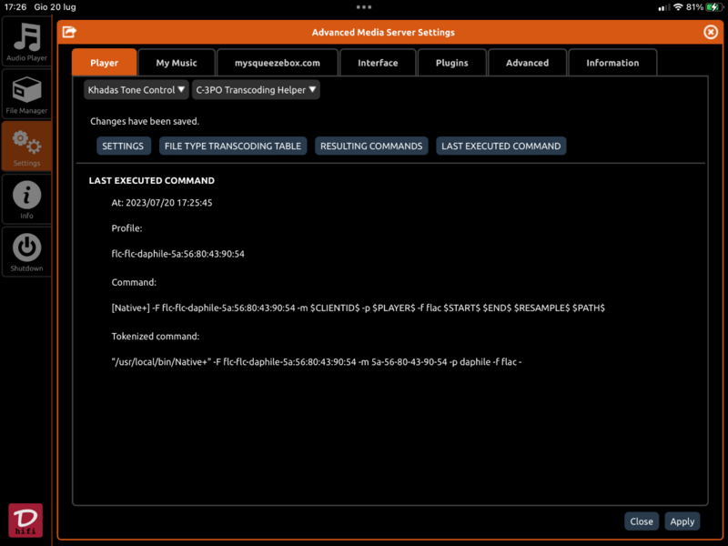
Task: Click the Advanced Media Server Settings title
Action: pyautogui.click(x=383, y=32)
